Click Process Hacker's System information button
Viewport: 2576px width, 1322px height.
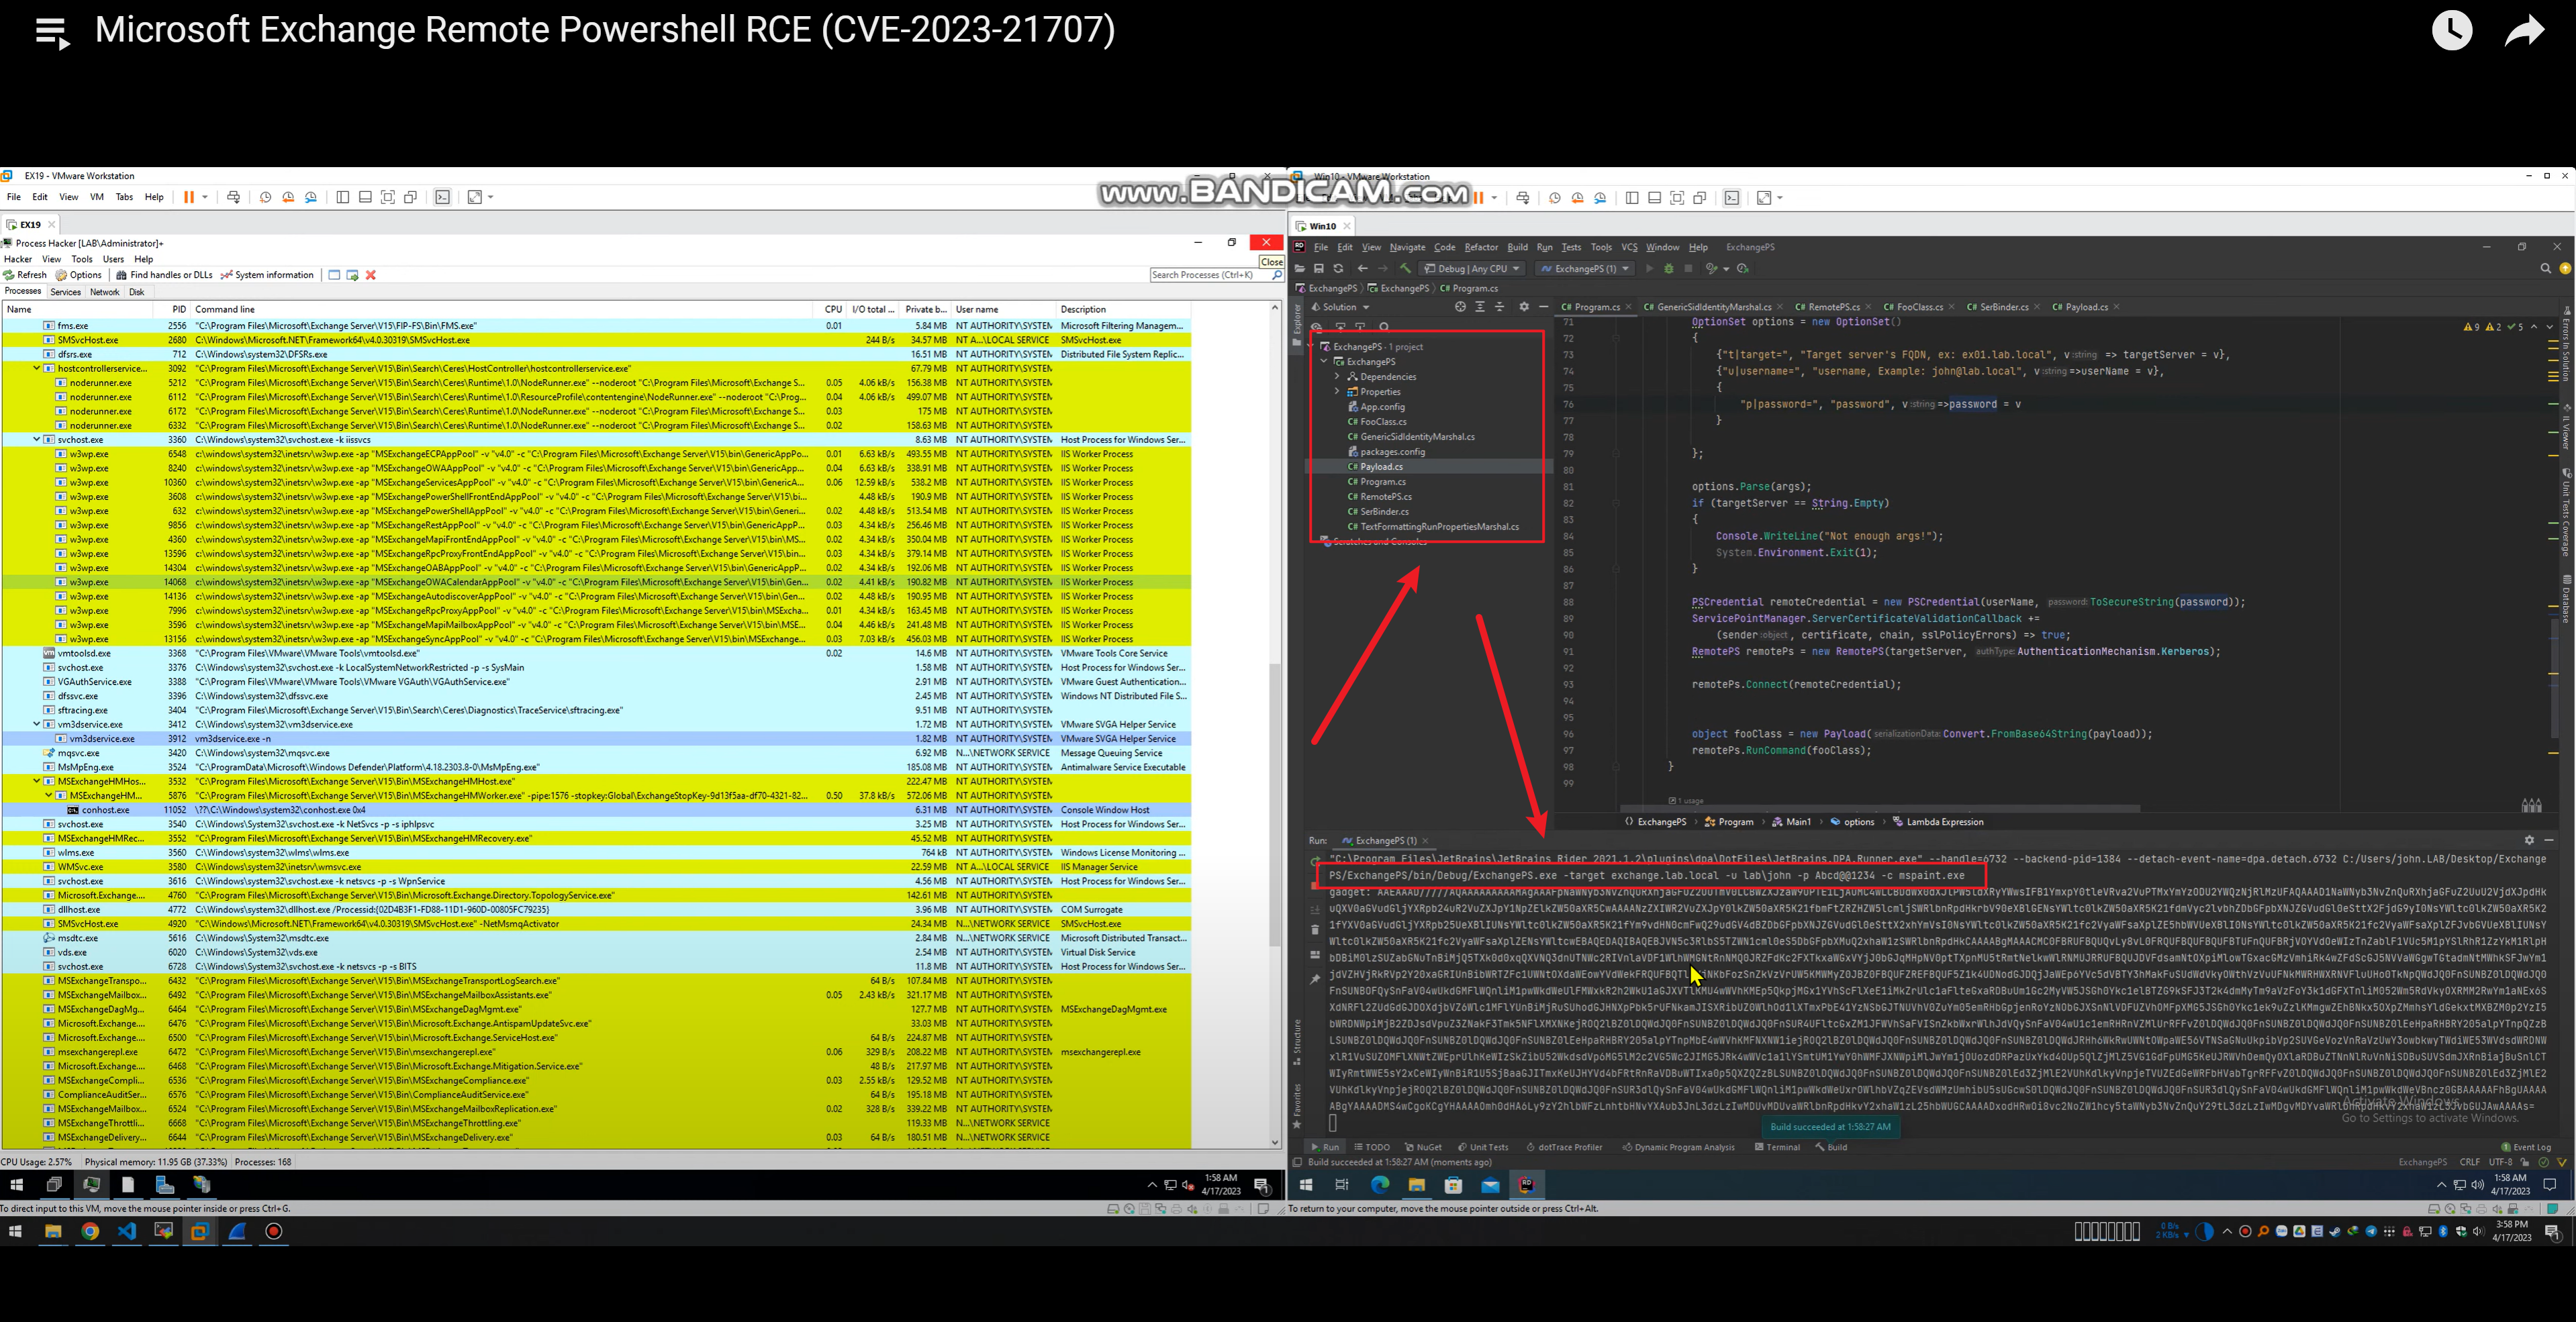[x=267, y=274]
